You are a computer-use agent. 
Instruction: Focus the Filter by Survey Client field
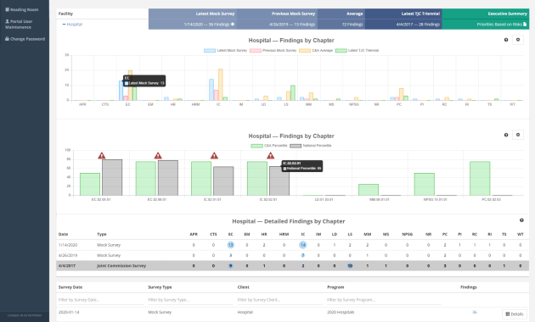pyautogui.click(x=279, y=300)
